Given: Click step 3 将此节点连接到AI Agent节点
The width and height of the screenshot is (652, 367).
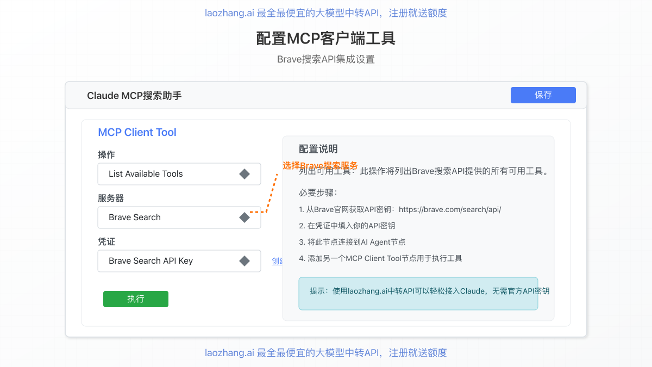Looking at the screenshot, I should click(352, 242).
